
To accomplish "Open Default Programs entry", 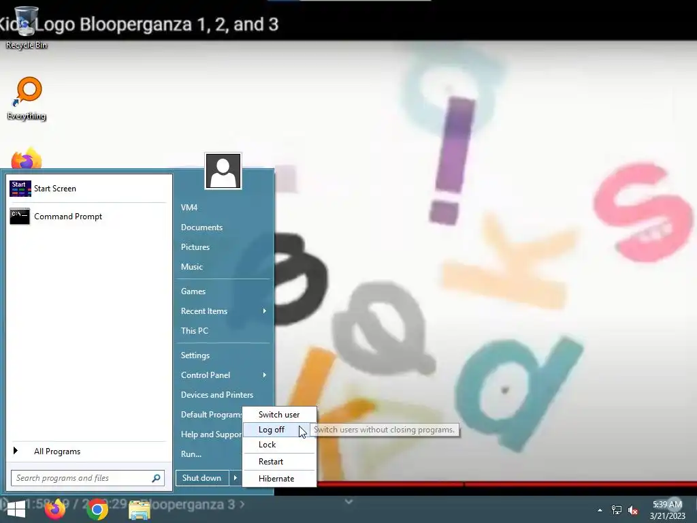I will pyautogui.click(x=211, y=415).
